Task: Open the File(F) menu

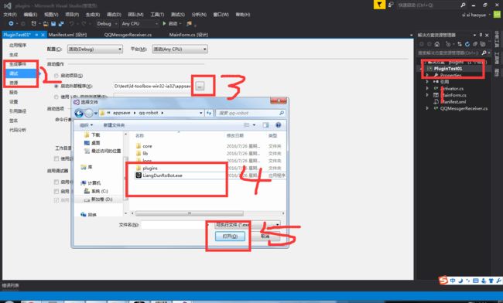Action: click(10, 15)
